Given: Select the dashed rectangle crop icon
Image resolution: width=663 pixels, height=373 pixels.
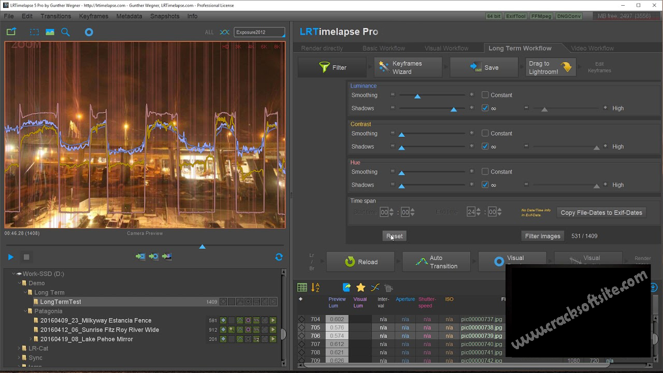Looking at the screenshot, I should point(34,32).
